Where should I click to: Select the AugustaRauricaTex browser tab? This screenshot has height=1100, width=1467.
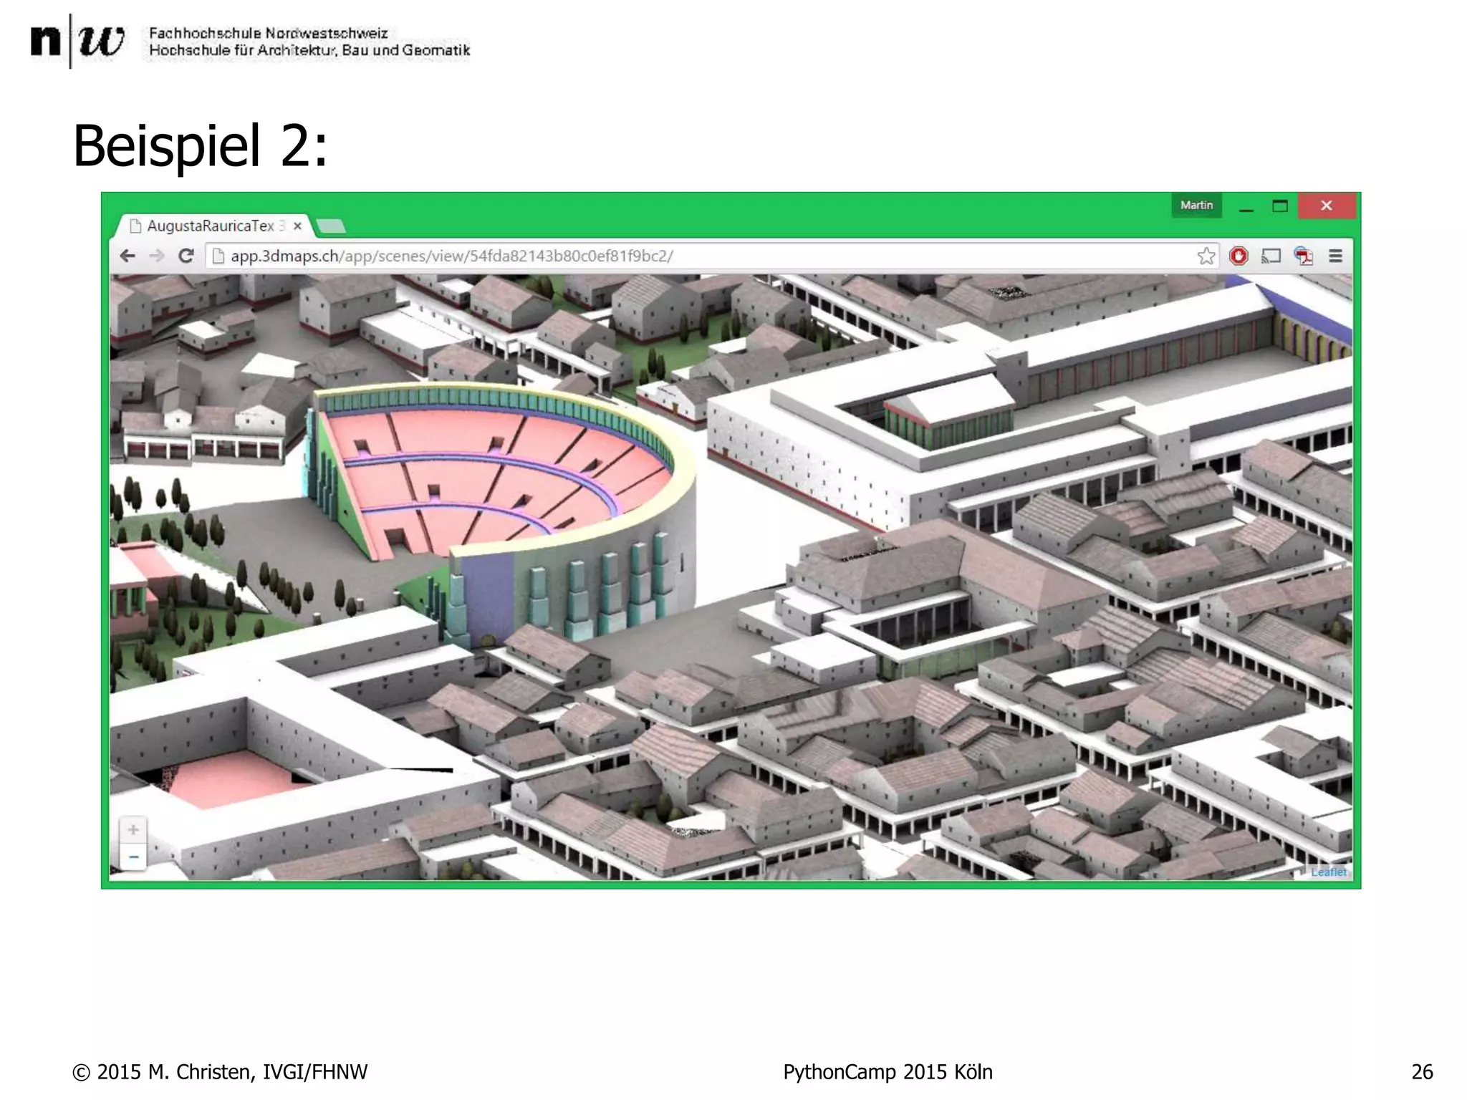tap(209, 226)
